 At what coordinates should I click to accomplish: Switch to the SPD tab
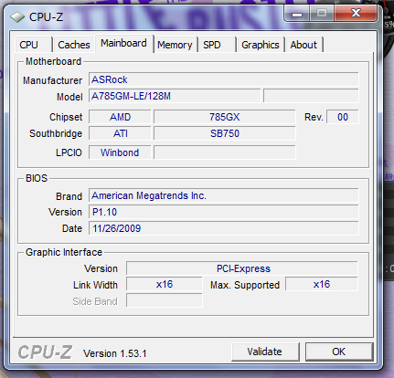[x=217, y=45]
